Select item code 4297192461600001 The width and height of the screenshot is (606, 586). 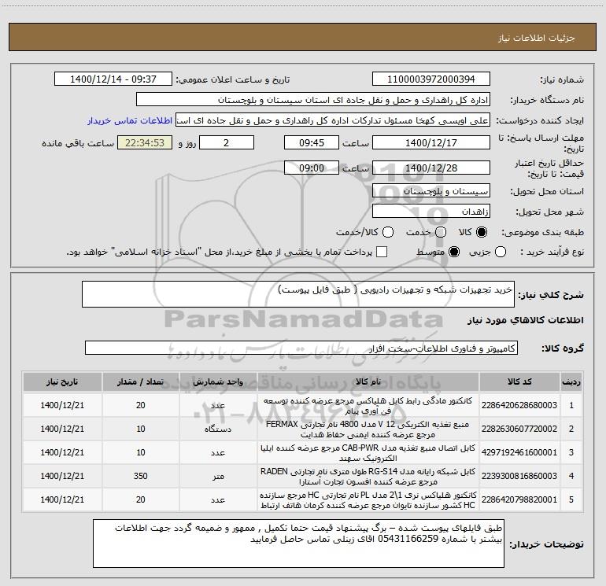tap(519, 452)
